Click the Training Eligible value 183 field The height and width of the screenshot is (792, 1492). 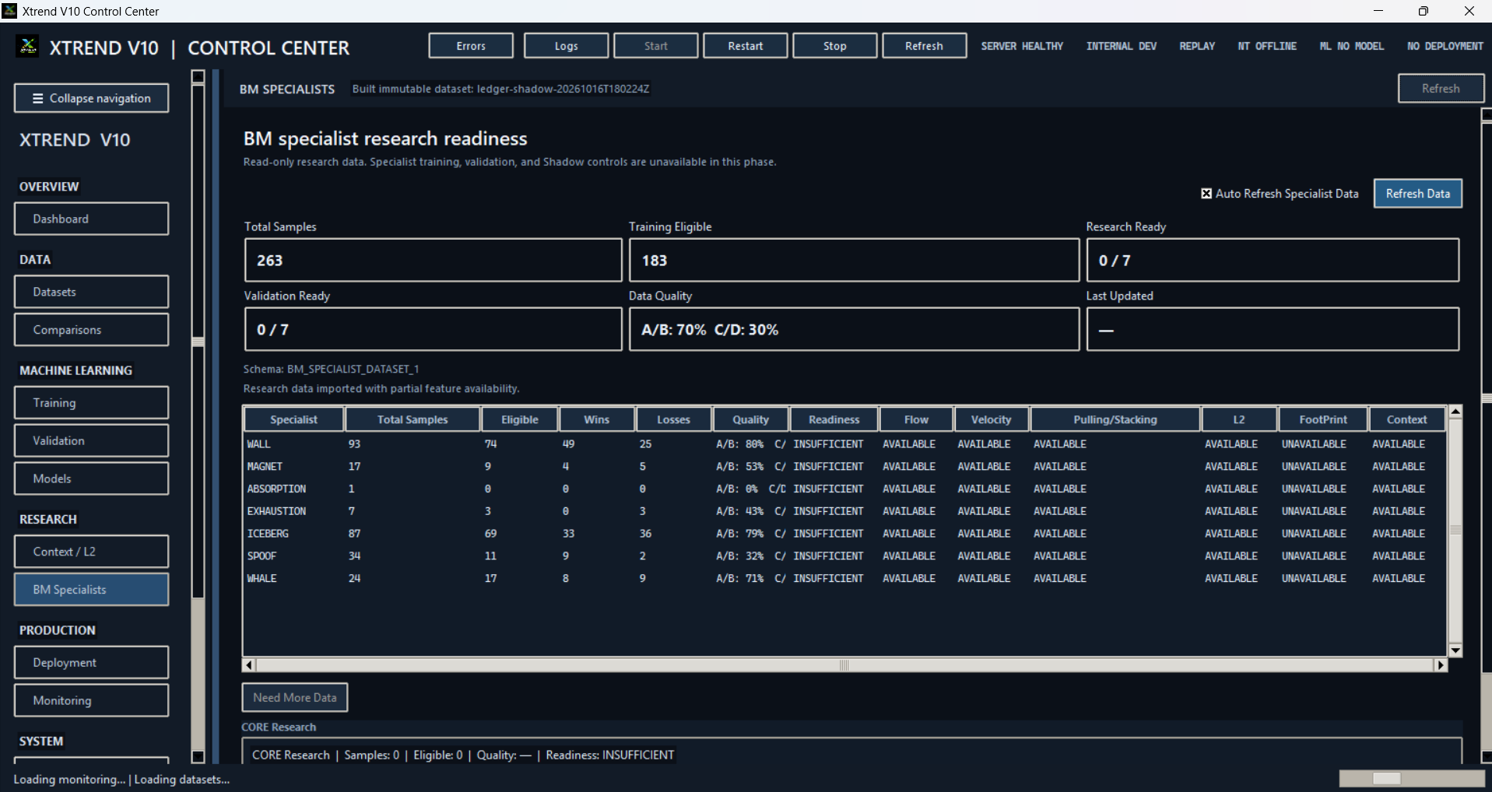coord(854,260)
